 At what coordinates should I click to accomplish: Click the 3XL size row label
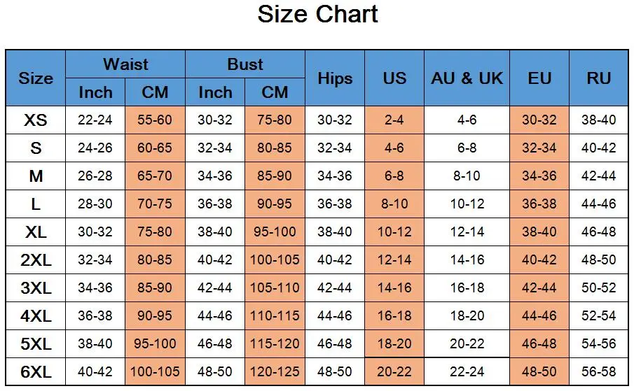[36, 287]
